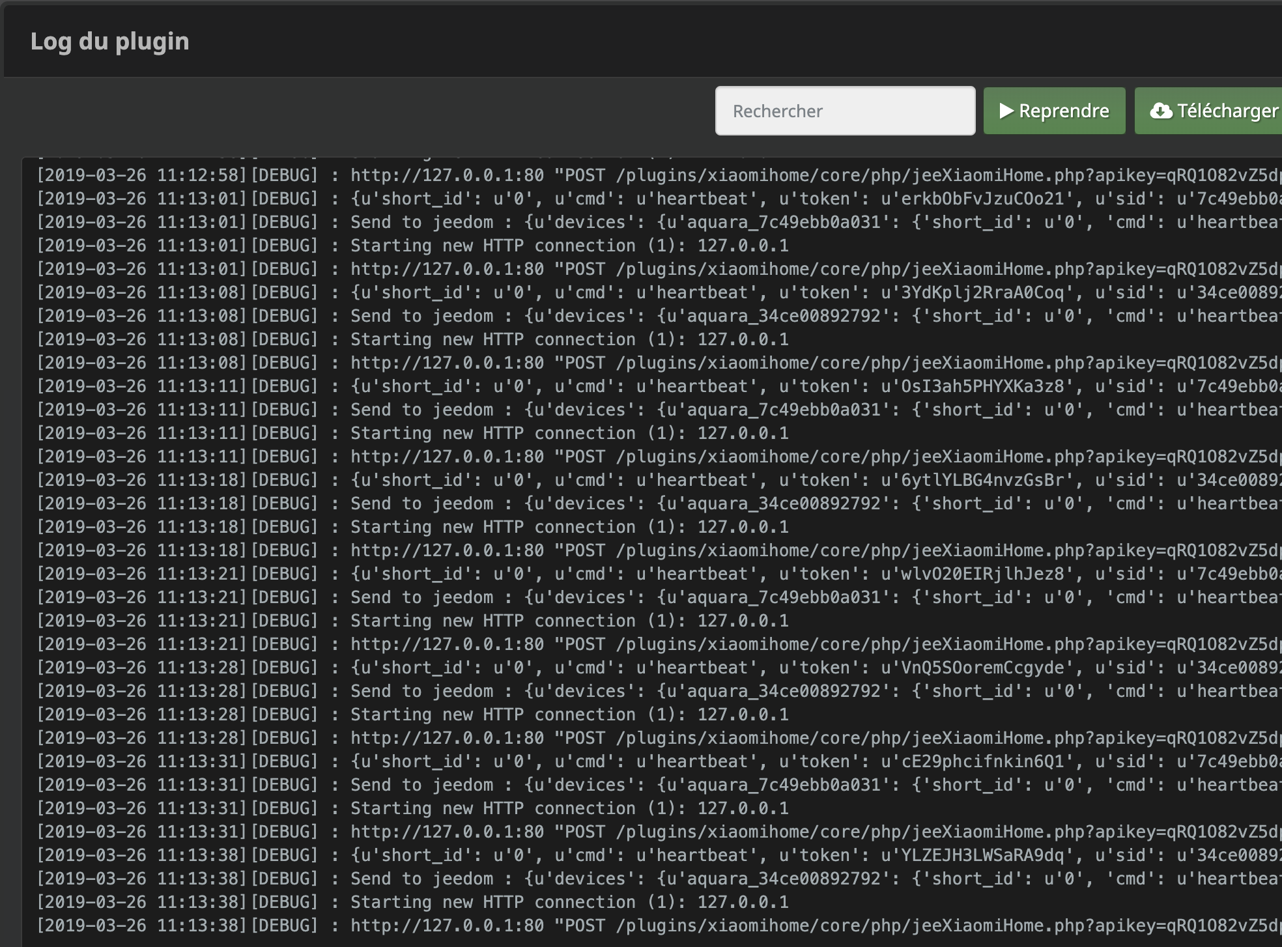This screenshot has height=947, width=1282.
Task: Select the Rechercher search field
Action: pos(844,109)
